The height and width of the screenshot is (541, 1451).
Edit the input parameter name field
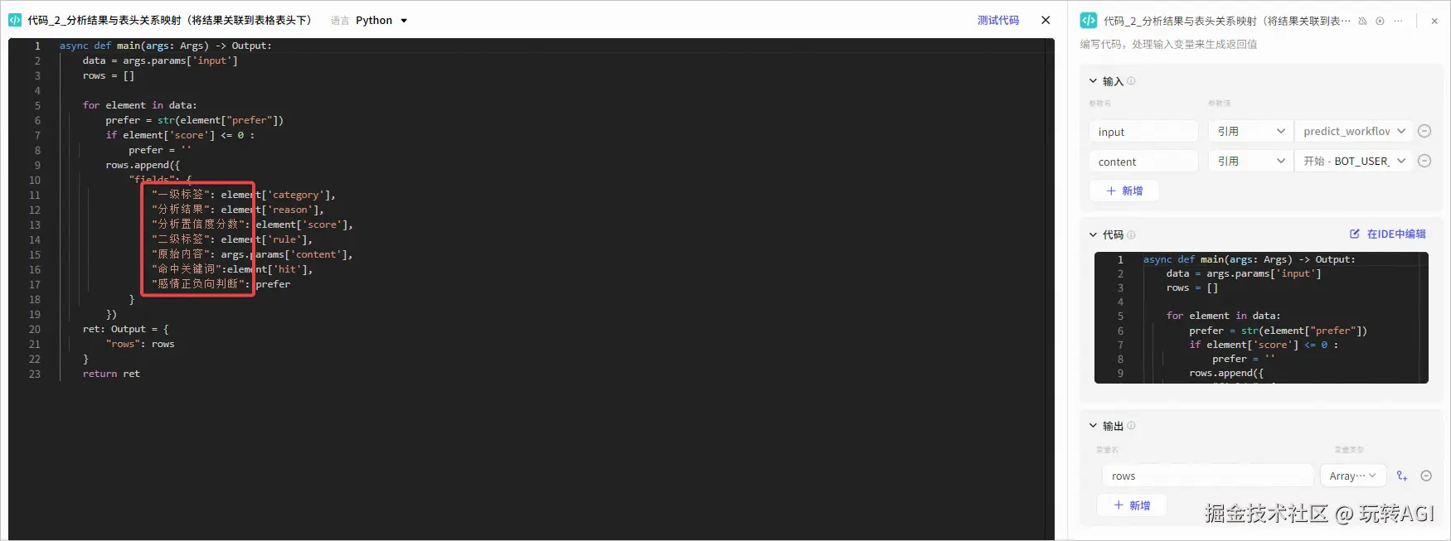coord(1143,132)
